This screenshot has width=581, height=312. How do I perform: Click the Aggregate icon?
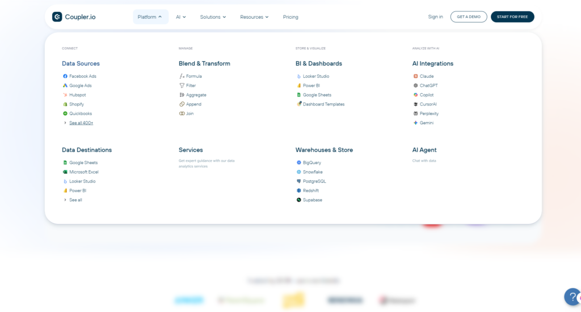point(182,95)
